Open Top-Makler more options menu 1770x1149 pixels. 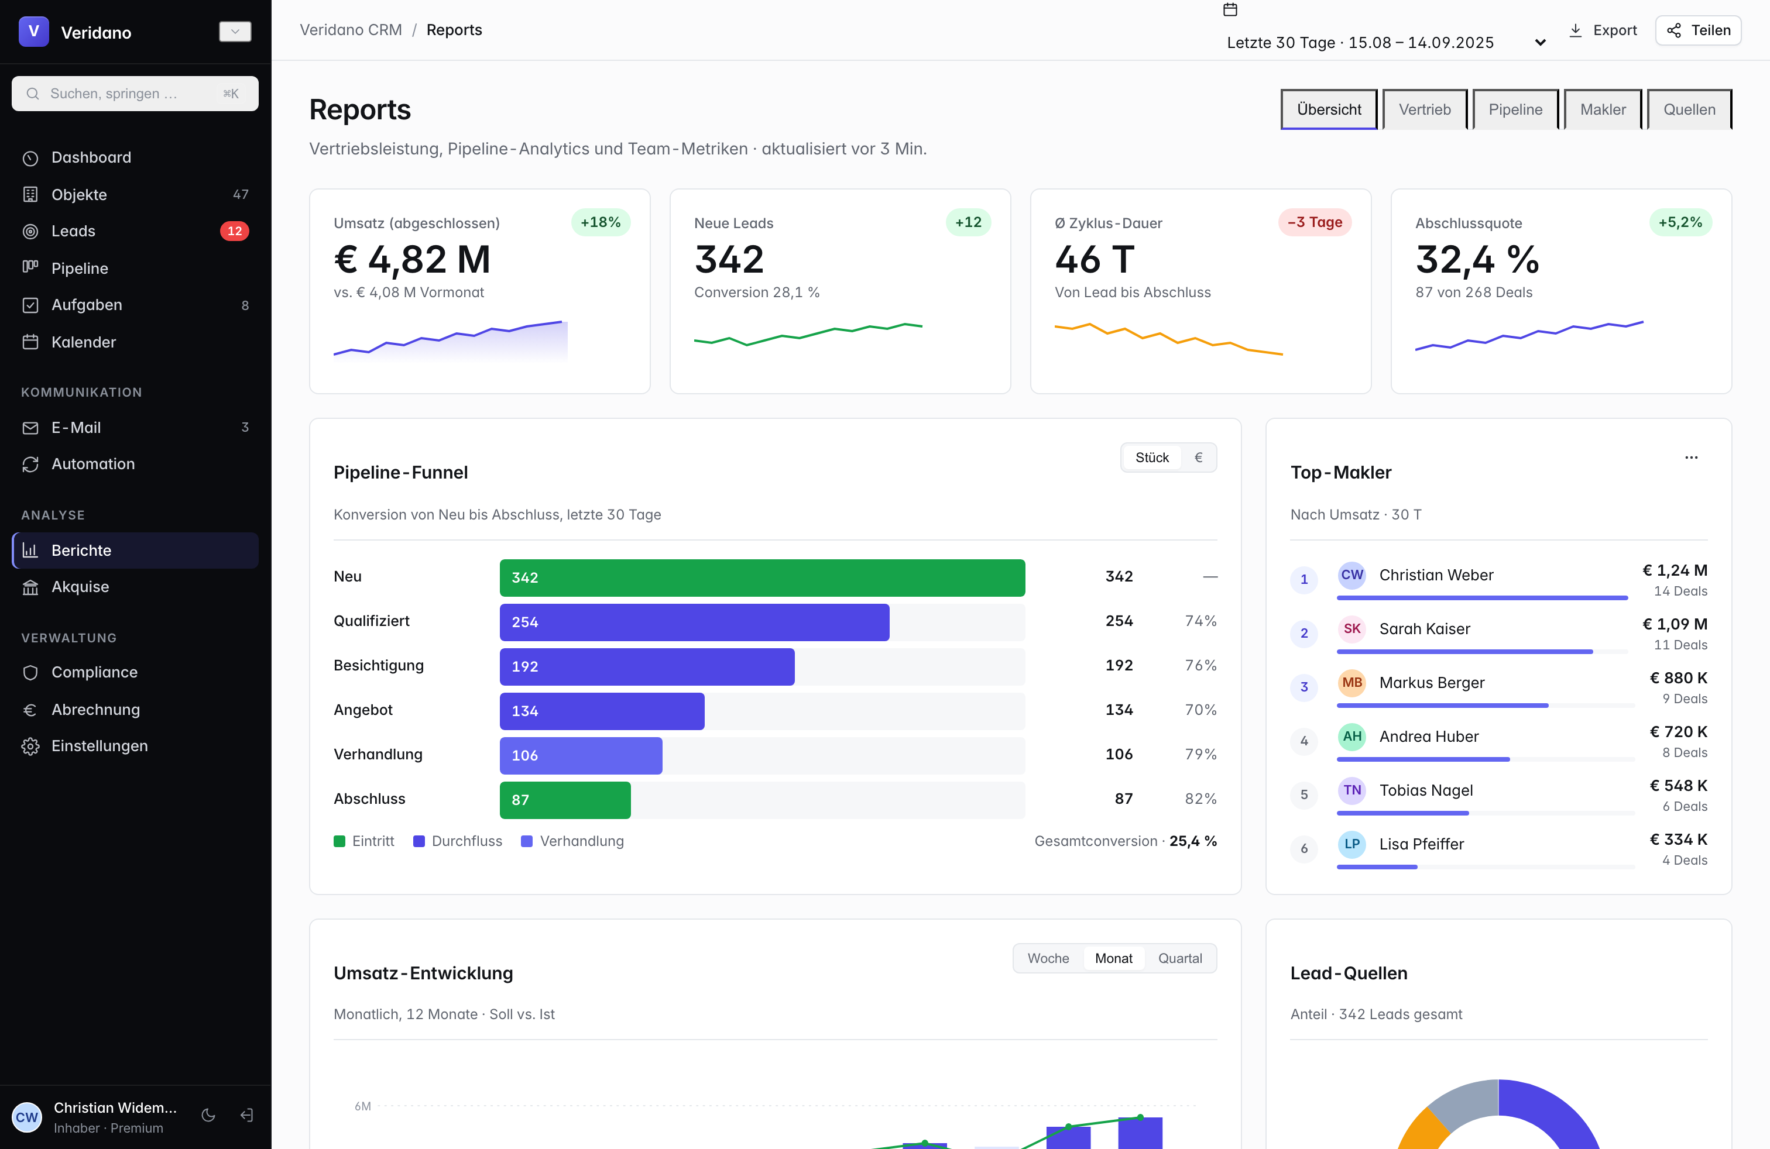(1691, 458)
